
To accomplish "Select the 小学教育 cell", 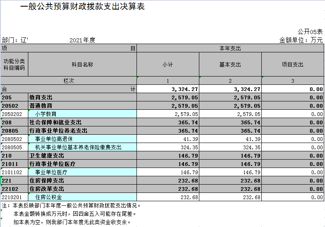I will point(82,114).
